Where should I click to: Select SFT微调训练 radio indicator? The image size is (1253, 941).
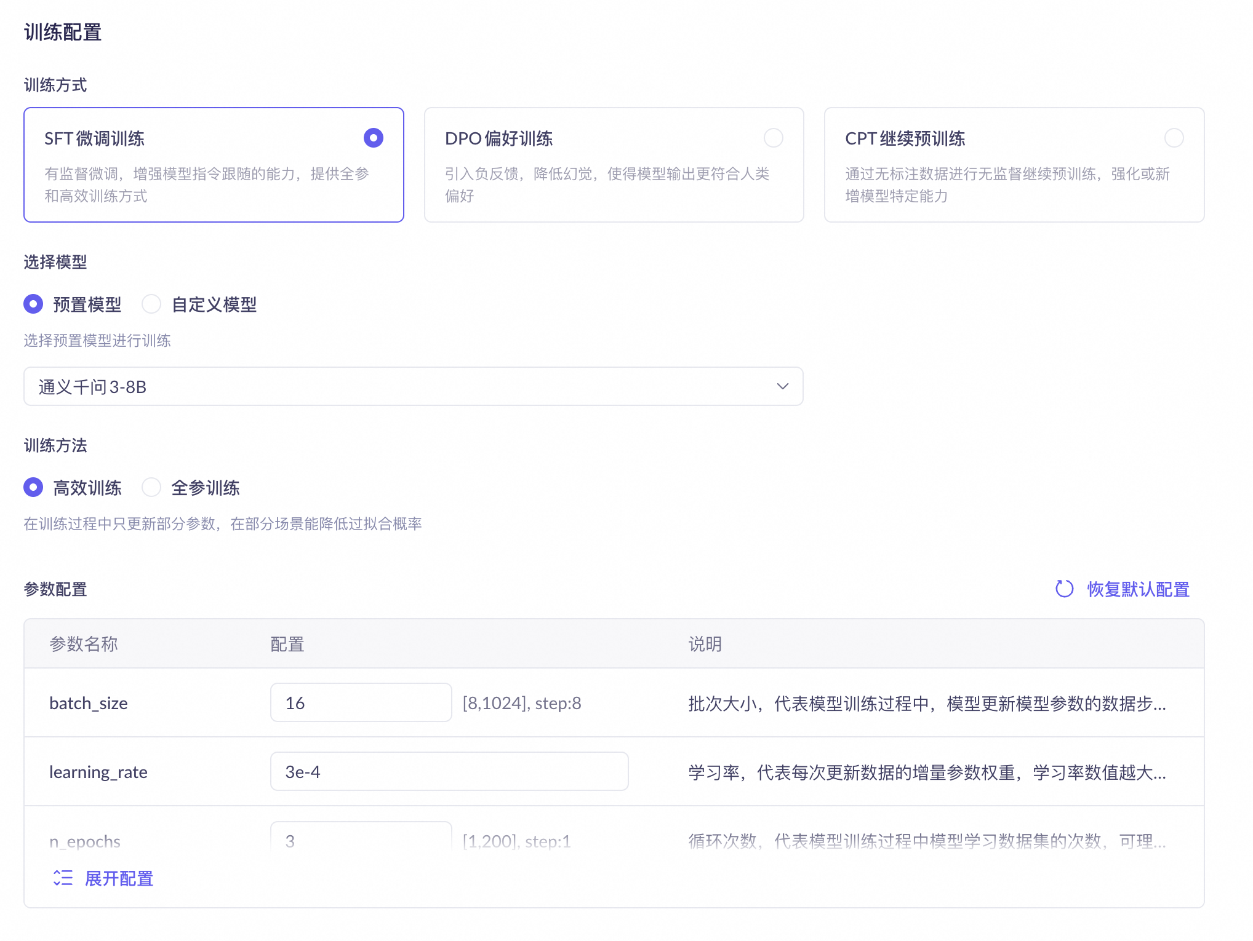[x=373, y=138]
